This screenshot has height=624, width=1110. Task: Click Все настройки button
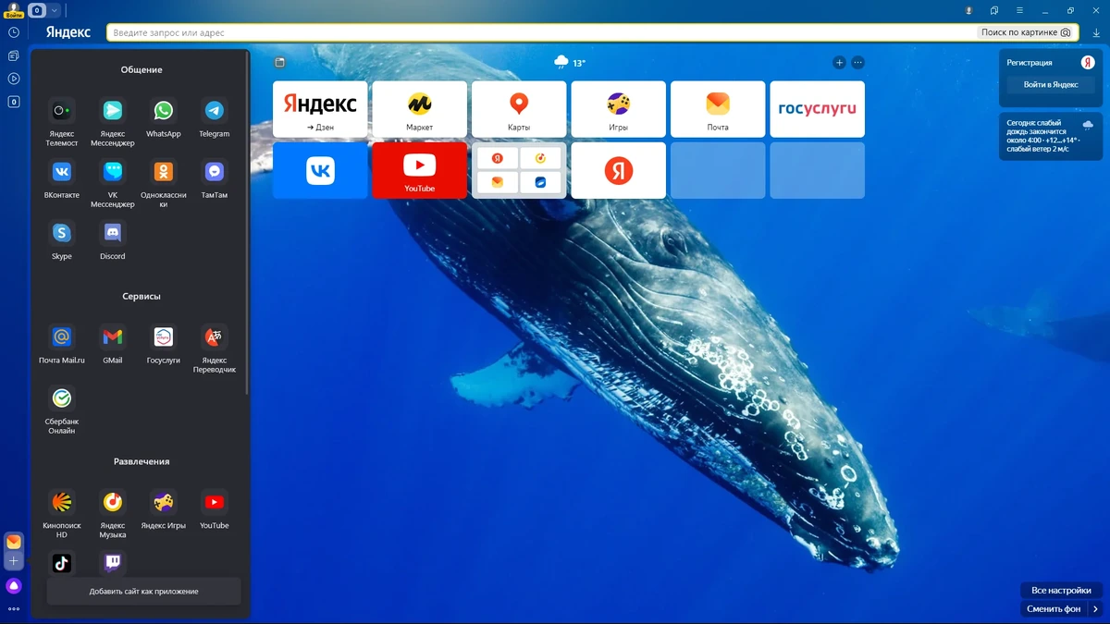(x=1061, y=591)
